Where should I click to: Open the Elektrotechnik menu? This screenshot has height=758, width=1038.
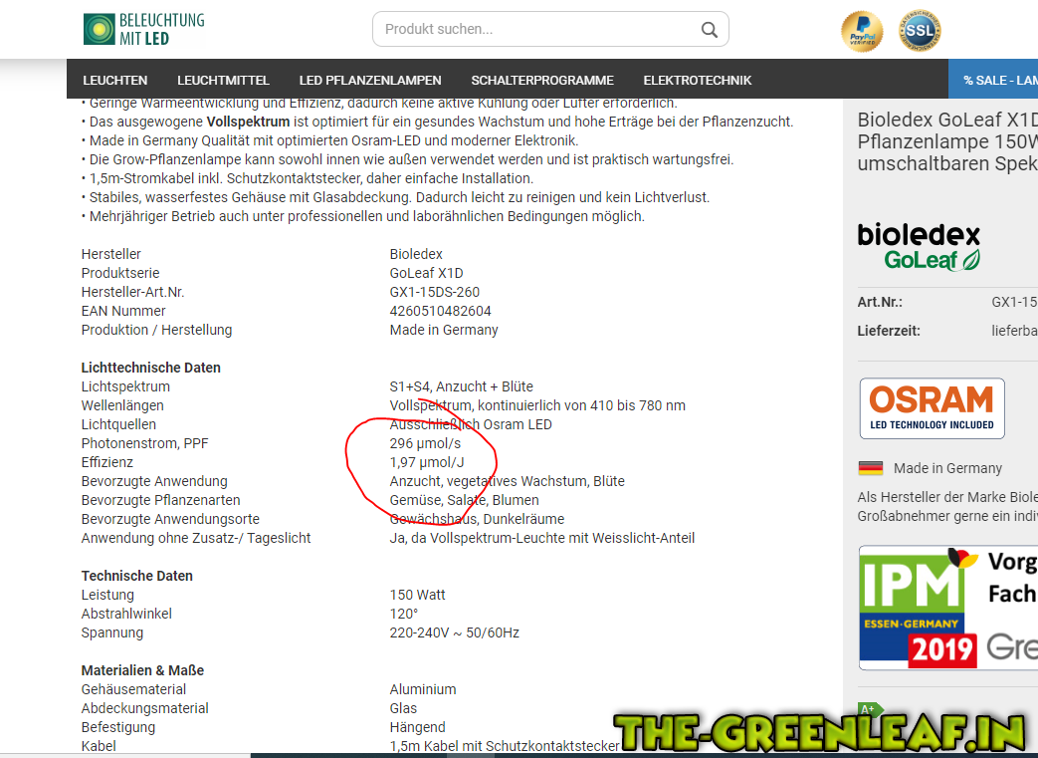pyautogui.click(x=698, y=80)
